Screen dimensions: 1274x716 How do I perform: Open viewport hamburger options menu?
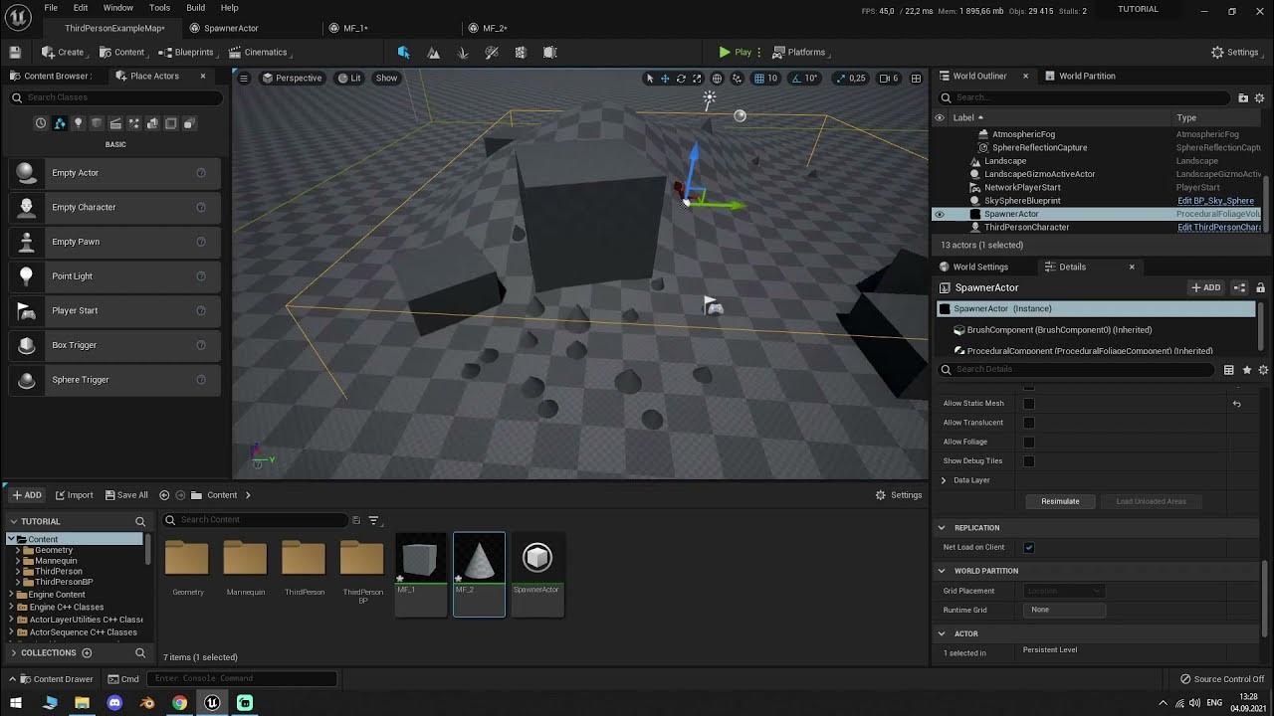(244, 78)
